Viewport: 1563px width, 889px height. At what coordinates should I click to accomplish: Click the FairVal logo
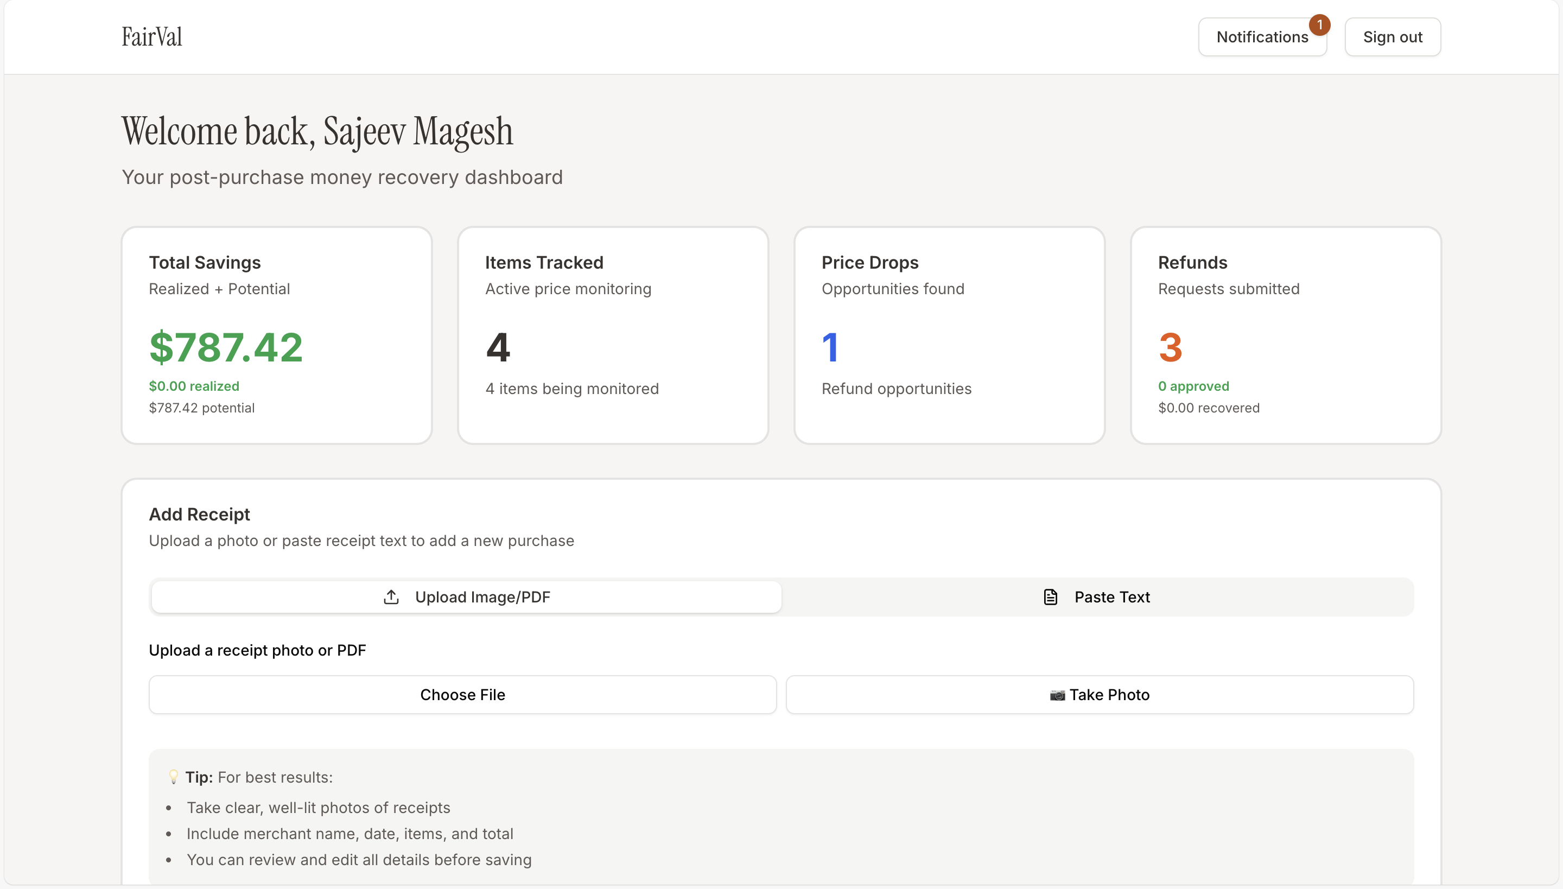[x=151, y=37]
